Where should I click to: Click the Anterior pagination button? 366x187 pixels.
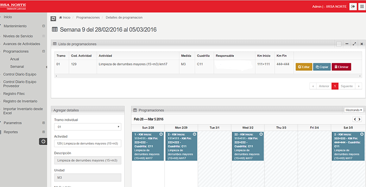coord(324,86)
